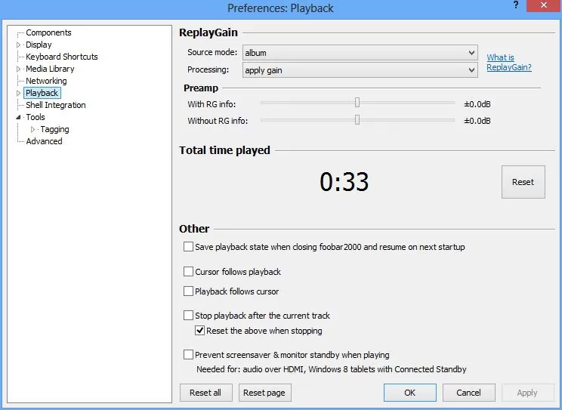Enable Playback follows cursor
The height and width of the screenshot is (410, 562).
tap(188, 291)
